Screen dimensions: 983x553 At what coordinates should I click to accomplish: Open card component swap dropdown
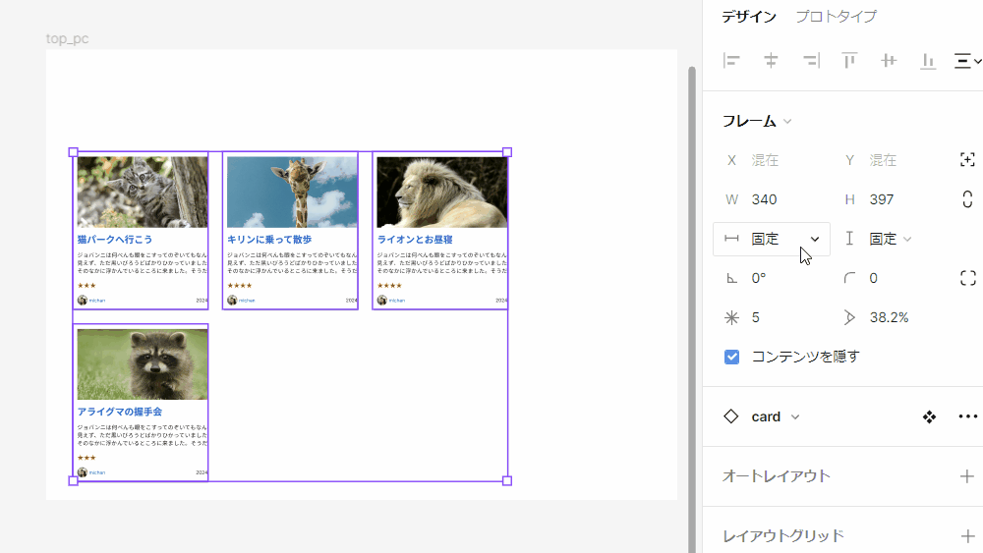pos(795,417)
